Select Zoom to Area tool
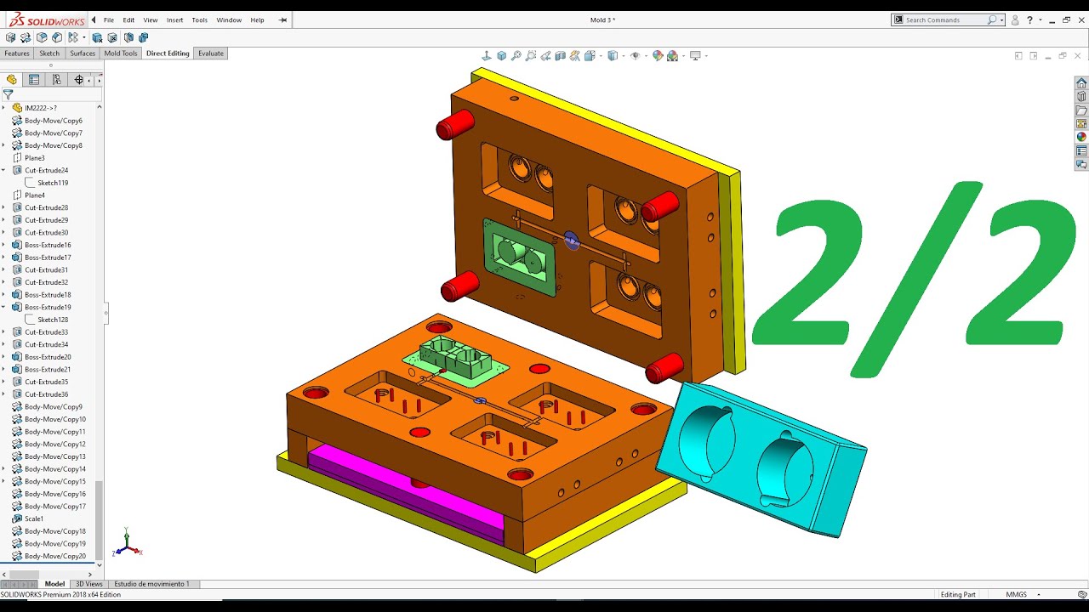The width and height of the screenshot is (1089, 612). tap(531, 56)
